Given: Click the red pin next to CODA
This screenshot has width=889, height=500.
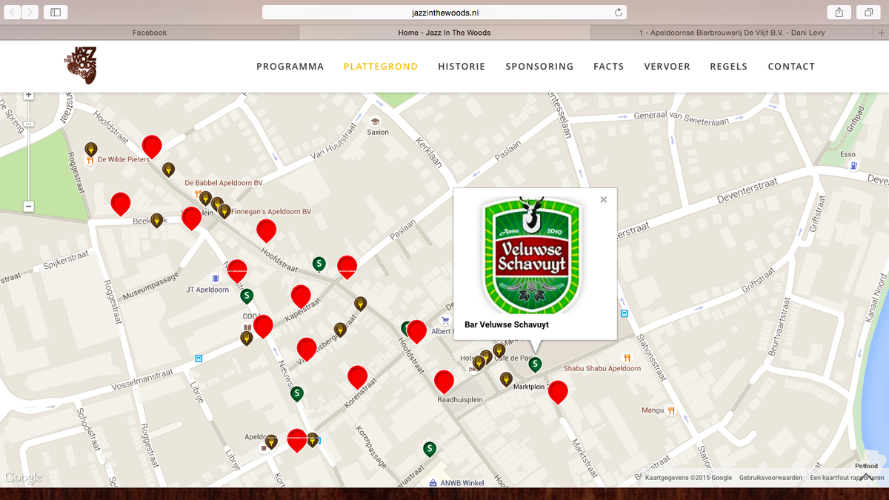Looking at the screenshot, I should (263, 327).
